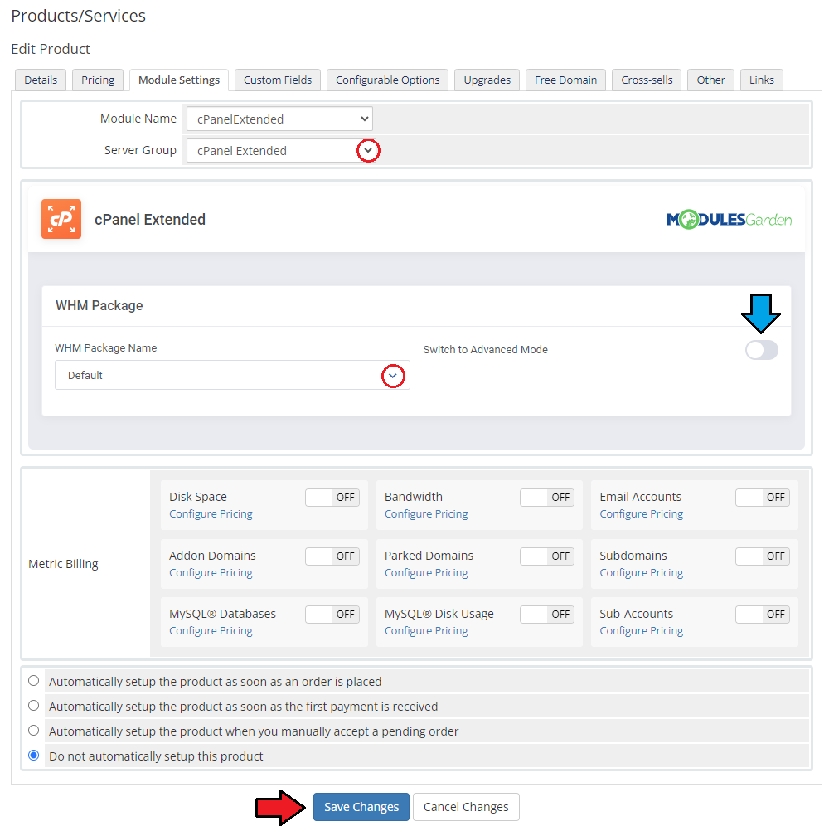Toggle the Switch to Advanced Mode switch
The height and width of the screenshot is (831, 829).
761,350
